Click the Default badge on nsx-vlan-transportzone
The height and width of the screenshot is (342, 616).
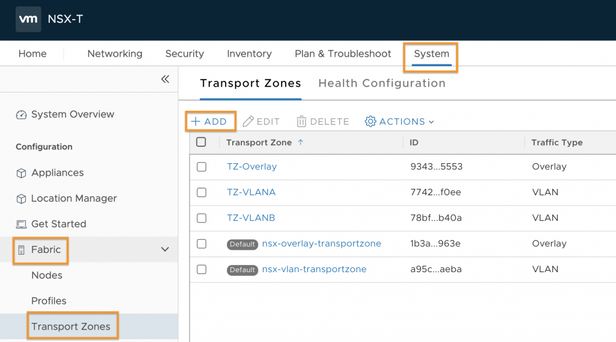pos(242,270)
